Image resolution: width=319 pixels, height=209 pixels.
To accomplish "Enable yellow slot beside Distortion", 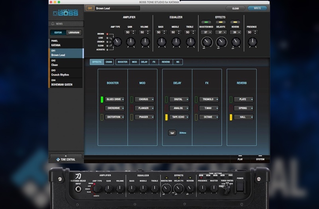I will pos(102,117).
